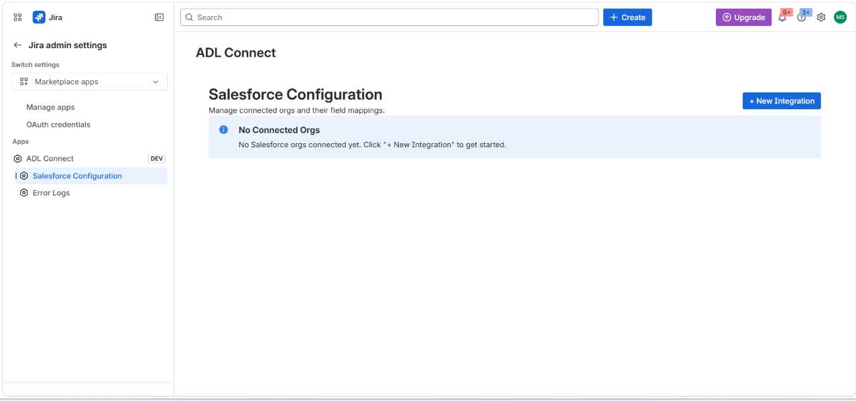Open the MS profile avatar

(x=840, y=17)
